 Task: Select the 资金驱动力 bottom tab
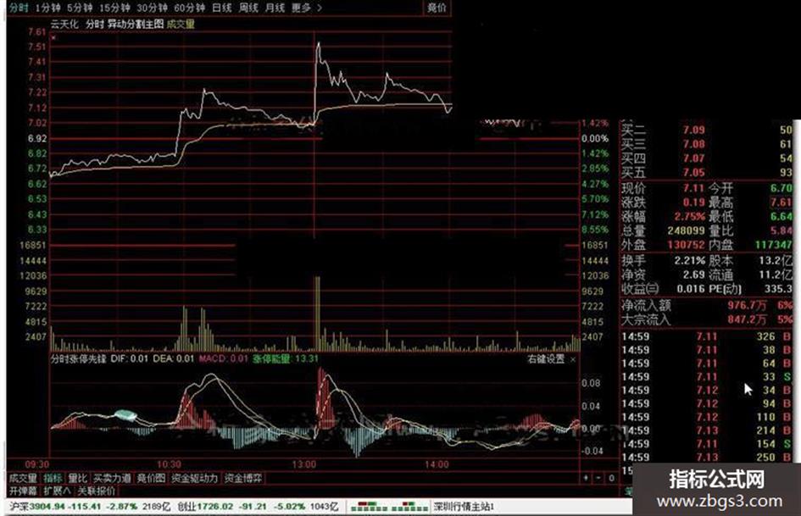pyautogui.click(x=195, y=479)
